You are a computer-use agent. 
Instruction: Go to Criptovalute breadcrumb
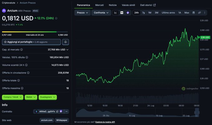[x=8, y=3]
